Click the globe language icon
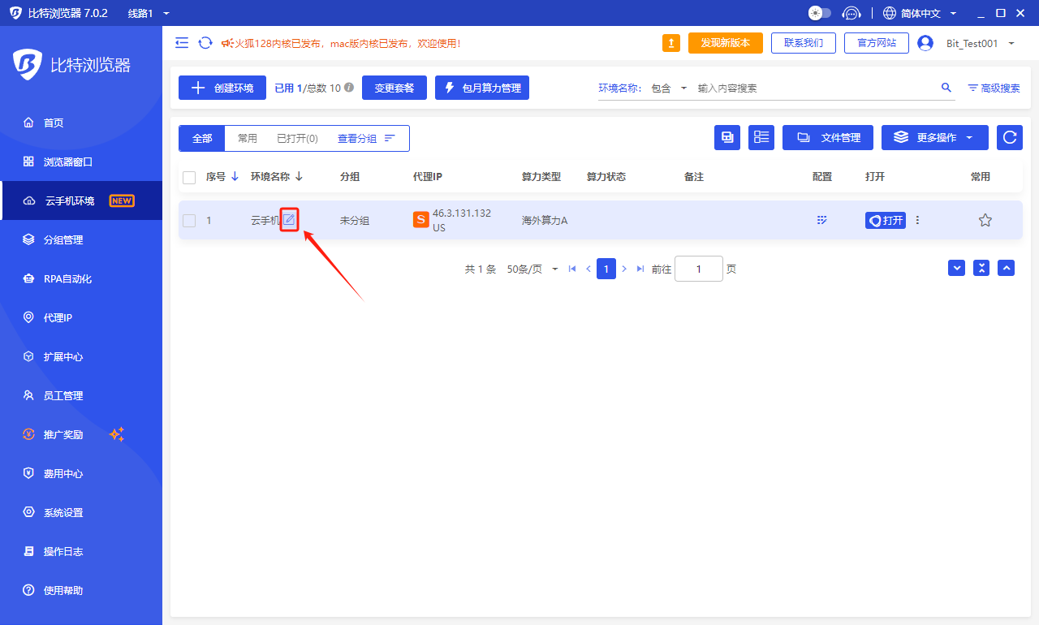The width and height of the screenshot is (1039, 625). pos(890,13)
